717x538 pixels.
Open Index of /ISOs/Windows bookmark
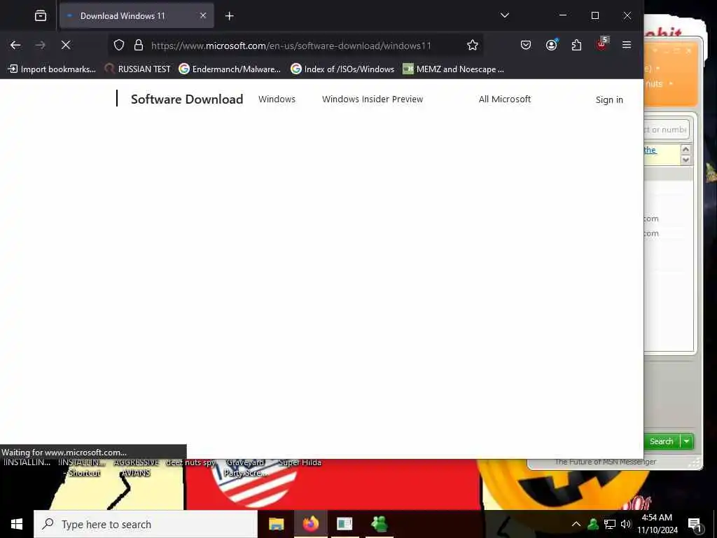pos(342,69)
